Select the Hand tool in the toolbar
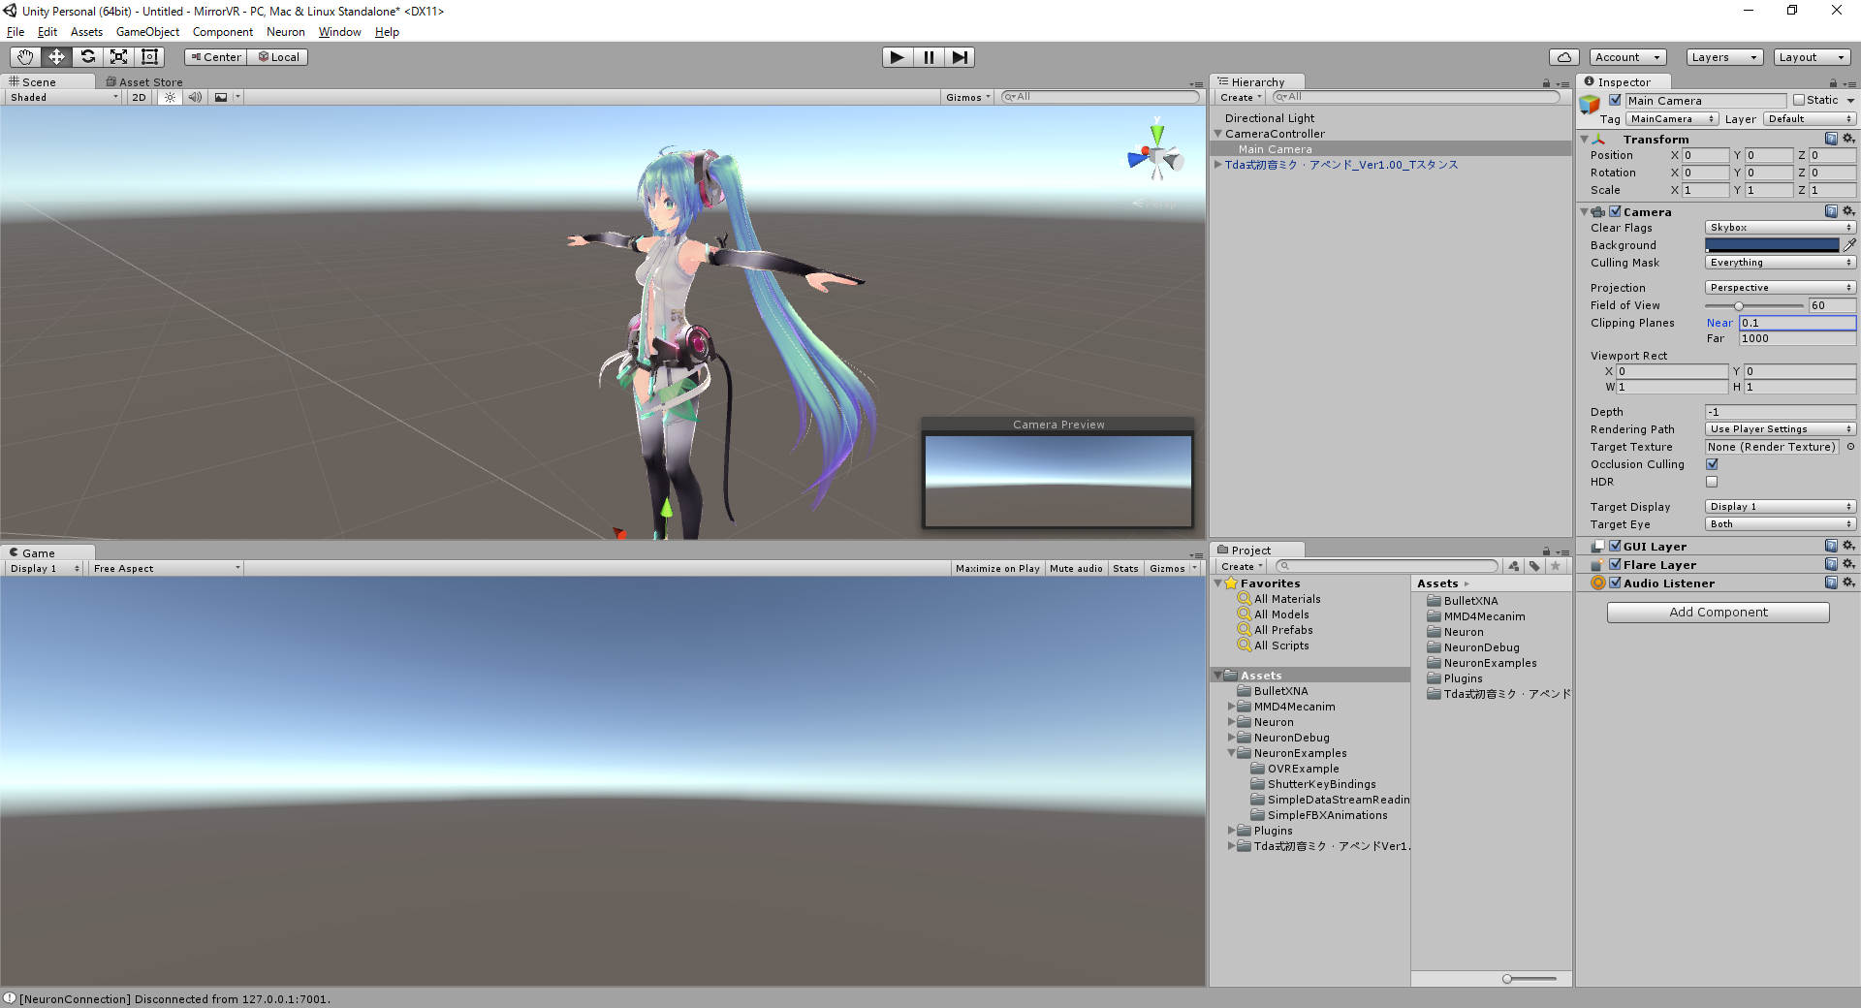The width and height of the screenshot is (1861, 1008). click(24, 56)
